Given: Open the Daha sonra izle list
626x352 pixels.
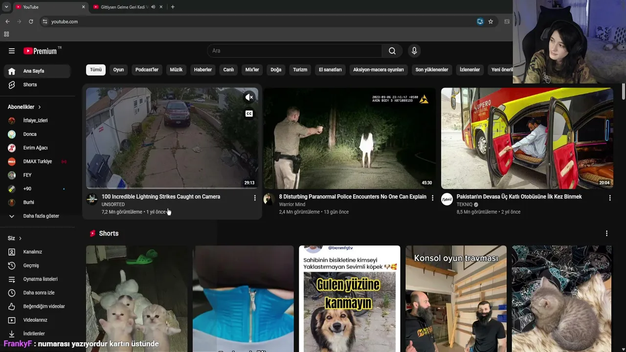Looking at the screenshot, I should (37, 293).
